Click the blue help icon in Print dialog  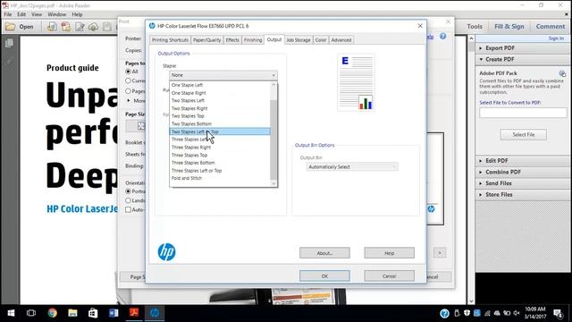click(443, 36)
